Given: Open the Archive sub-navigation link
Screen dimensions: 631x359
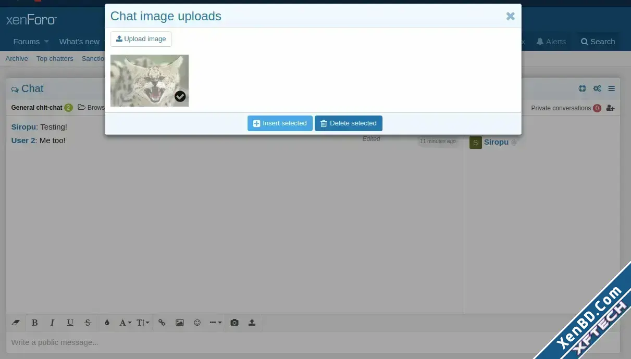Looking at the screenshot, I should (17, 59).
